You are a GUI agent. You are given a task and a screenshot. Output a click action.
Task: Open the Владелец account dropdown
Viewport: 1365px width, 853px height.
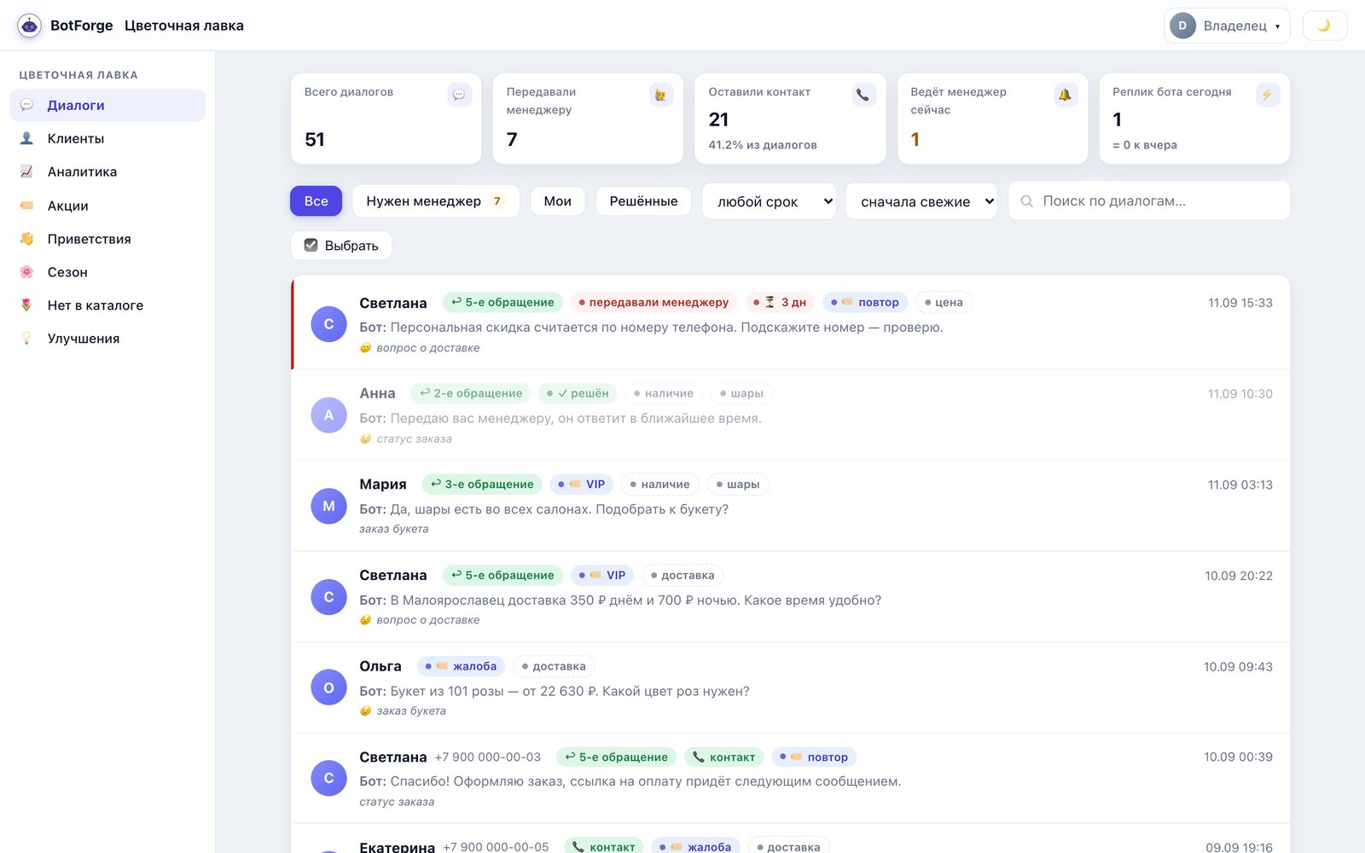[x=1227, y=26]
